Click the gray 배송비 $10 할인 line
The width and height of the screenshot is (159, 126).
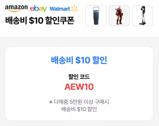coord(79,109)
